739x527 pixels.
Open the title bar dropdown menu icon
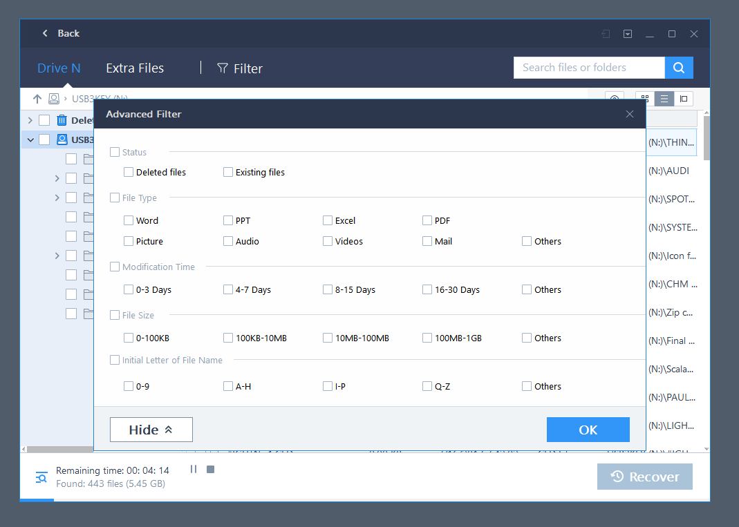[x=628, y=34]
